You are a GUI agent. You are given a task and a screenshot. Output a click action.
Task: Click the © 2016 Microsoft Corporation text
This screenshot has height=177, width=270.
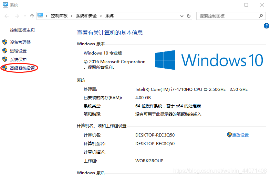point(114,62)
